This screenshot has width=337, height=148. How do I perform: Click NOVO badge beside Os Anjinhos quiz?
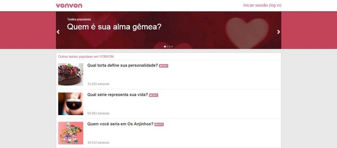(159, 124)
